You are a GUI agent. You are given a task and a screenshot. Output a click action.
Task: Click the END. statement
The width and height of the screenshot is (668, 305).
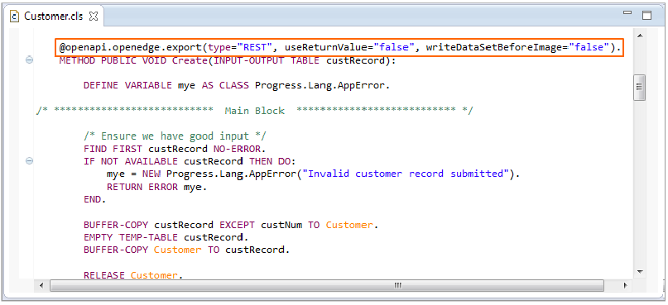(x=94, y=199)
